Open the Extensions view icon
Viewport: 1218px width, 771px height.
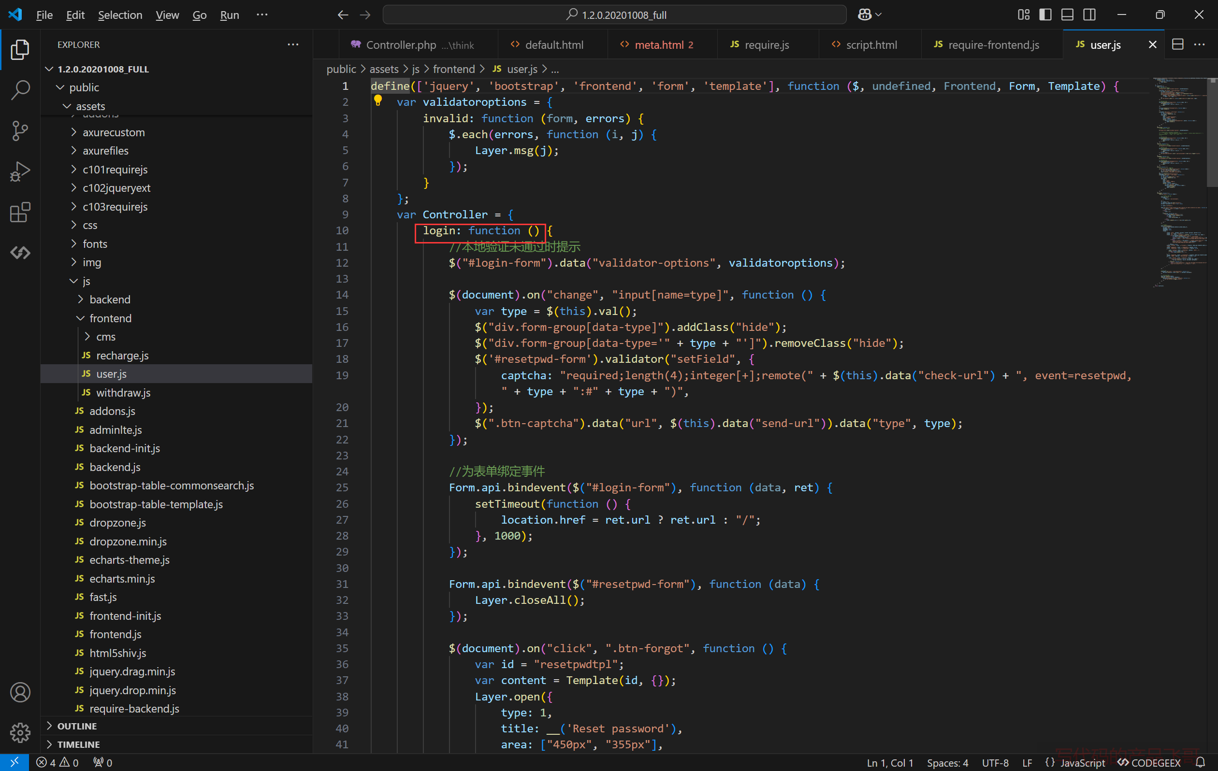[20, 212]
